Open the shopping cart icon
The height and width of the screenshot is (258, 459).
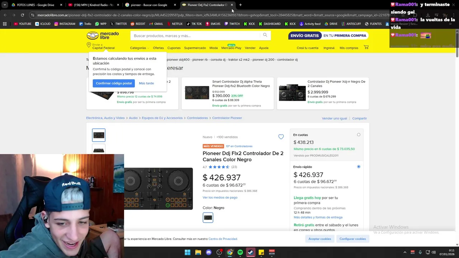click(366, 47)
